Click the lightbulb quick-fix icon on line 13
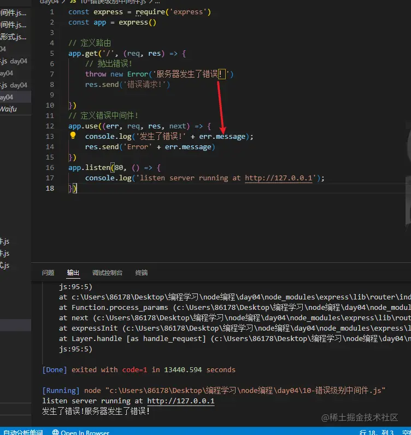This screenshot has width=411, height=435. (73, 136)
